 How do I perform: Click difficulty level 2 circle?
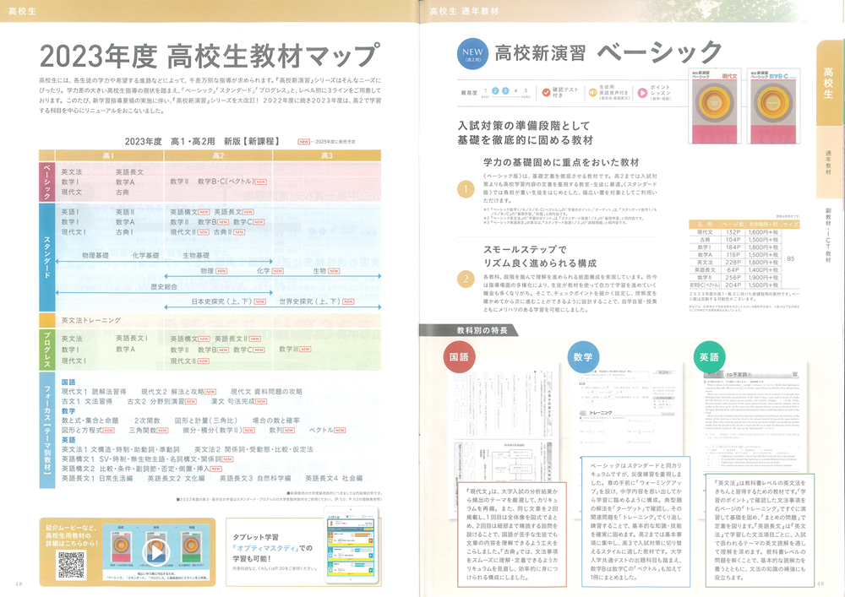coord(496,91)
